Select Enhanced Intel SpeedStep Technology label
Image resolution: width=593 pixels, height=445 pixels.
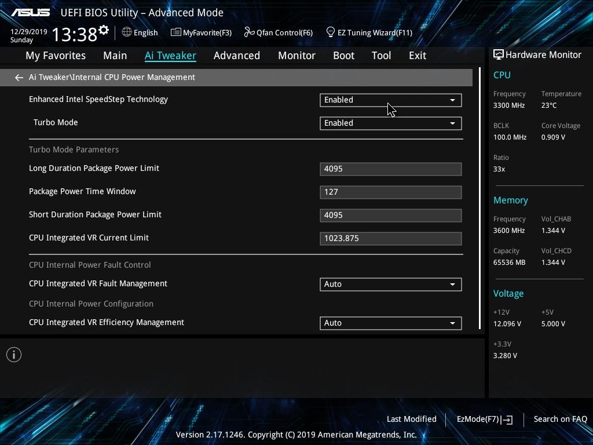click(98, 100)
